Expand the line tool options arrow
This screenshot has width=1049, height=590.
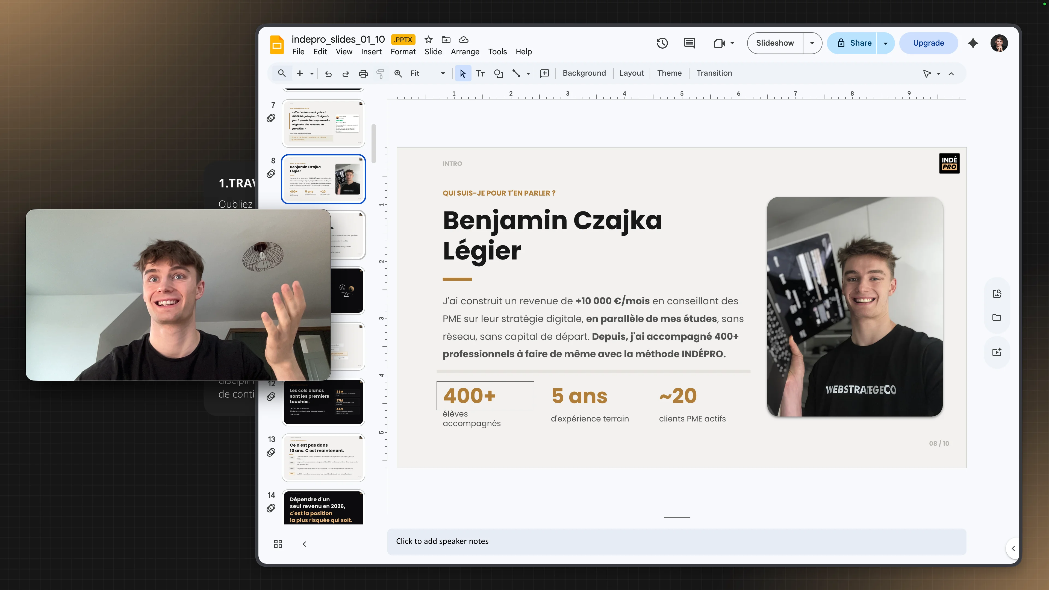[x=528, y=74]
